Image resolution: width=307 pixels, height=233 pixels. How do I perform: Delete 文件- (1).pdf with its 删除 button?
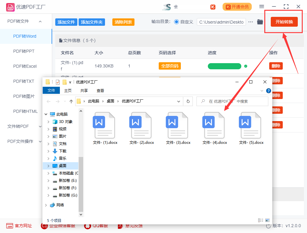(x=276, y=66)
